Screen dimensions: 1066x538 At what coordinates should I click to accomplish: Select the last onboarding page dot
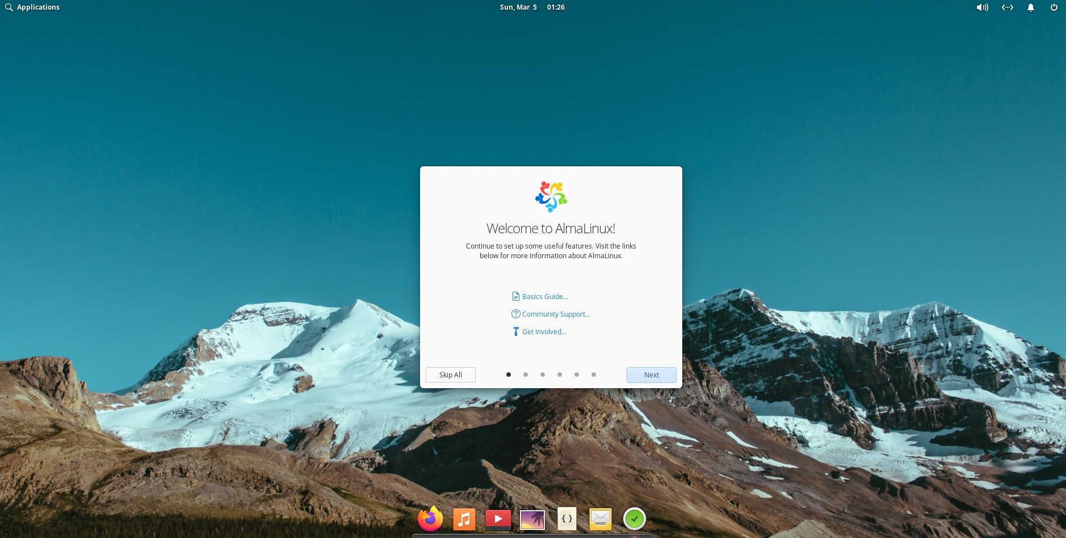594,375
